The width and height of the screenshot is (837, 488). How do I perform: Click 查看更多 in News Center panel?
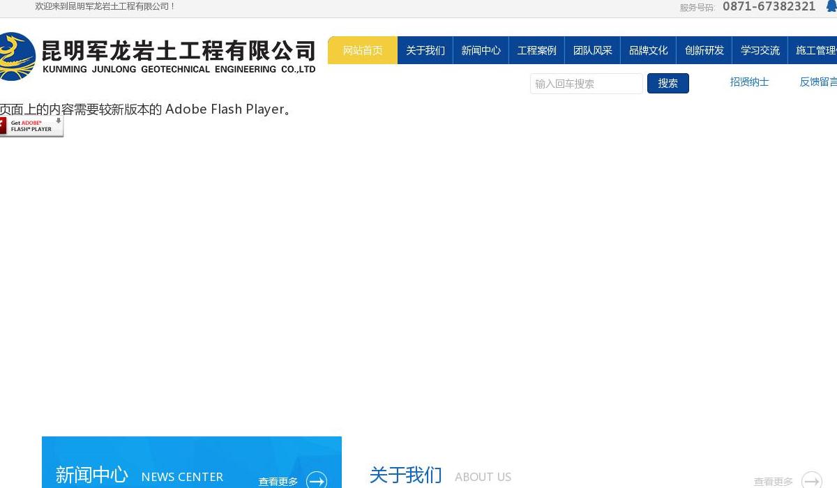tap(278, 482)
